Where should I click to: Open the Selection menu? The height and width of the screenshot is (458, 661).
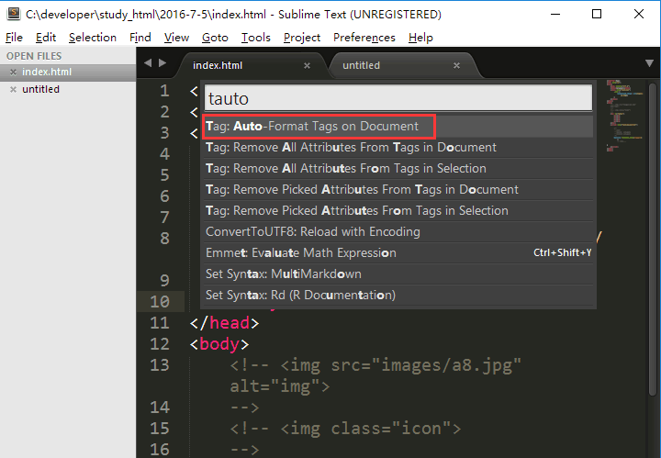pyautogui.click(x=93, y=38)
